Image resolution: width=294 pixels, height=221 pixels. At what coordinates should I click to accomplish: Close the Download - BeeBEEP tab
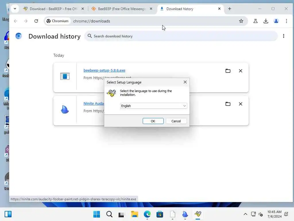[83, 9]
